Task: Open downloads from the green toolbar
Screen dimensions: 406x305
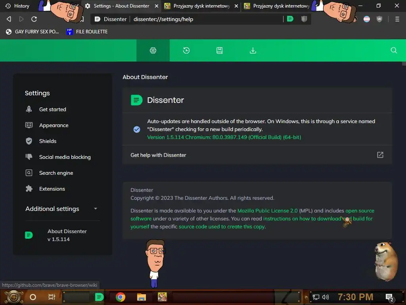Action: [253, 50]
